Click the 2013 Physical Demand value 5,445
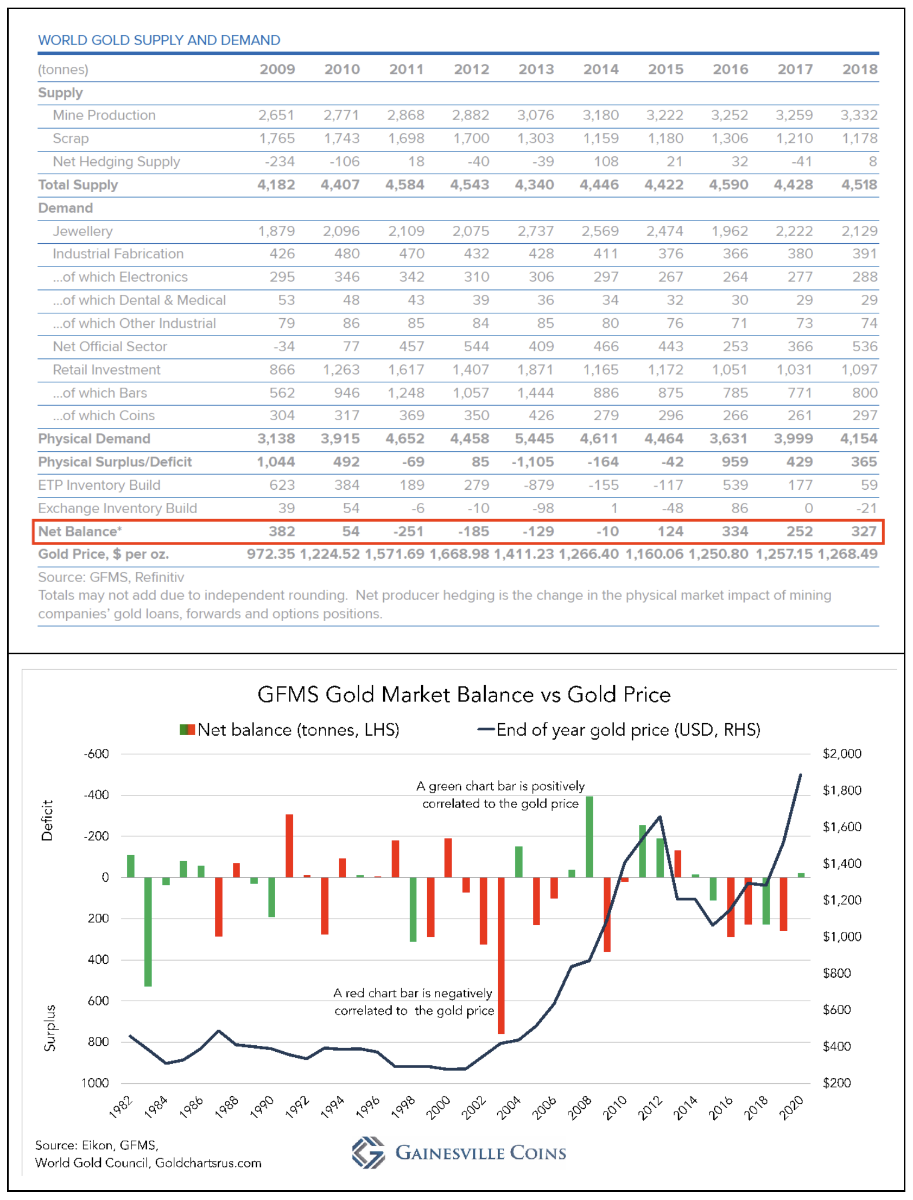The width and height of the screenshot is (913, 1200). (x=534, y=439)
